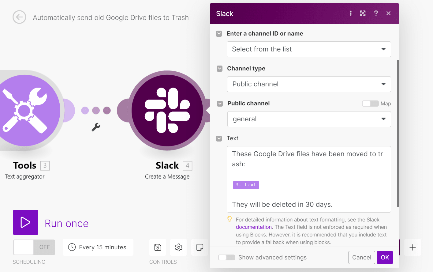
Task: Enable Show advanced settings
Action: click(226, 257)
